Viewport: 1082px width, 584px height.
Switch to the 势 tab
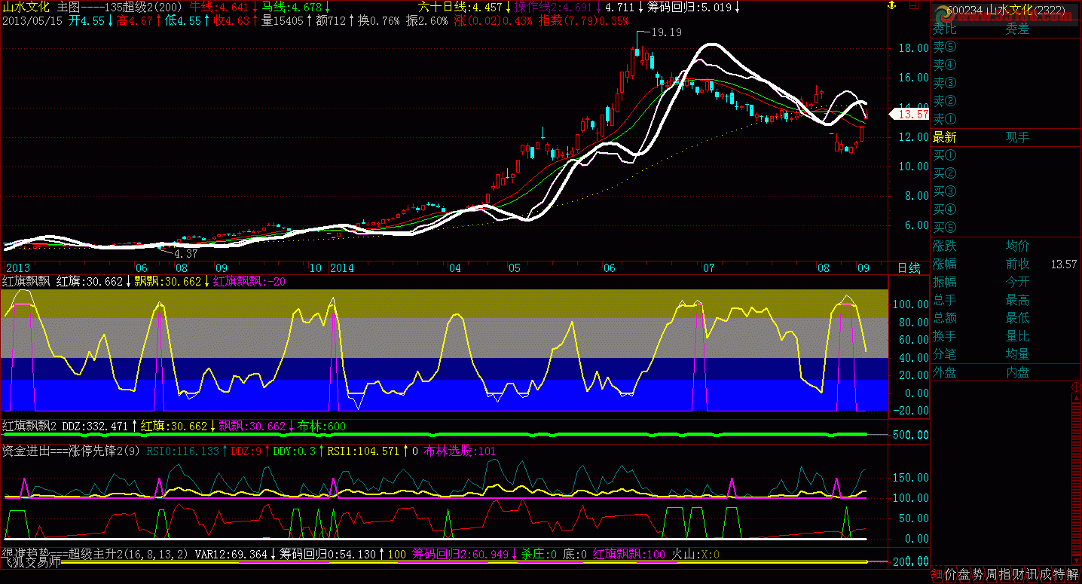tap(978, 574)
